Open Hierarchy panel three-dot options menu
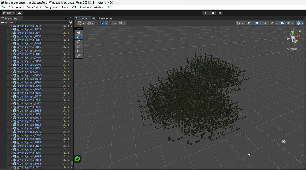 pos(71,18)
